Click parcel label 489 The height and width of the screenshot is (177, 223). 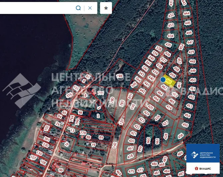[180, 153]
